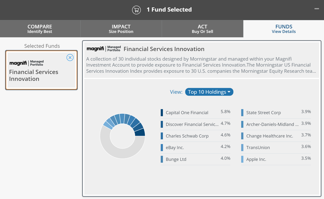Remove Financial Services Innovation from selected funds

(70, 57)
